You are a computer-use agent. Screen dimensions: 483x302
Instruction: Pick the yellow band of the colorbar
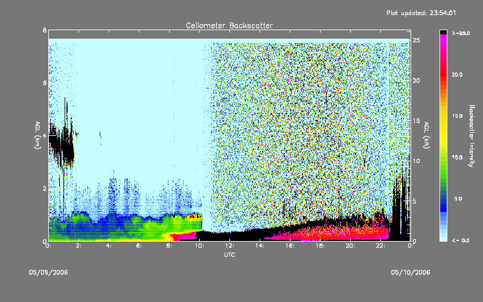click(443, 132)
